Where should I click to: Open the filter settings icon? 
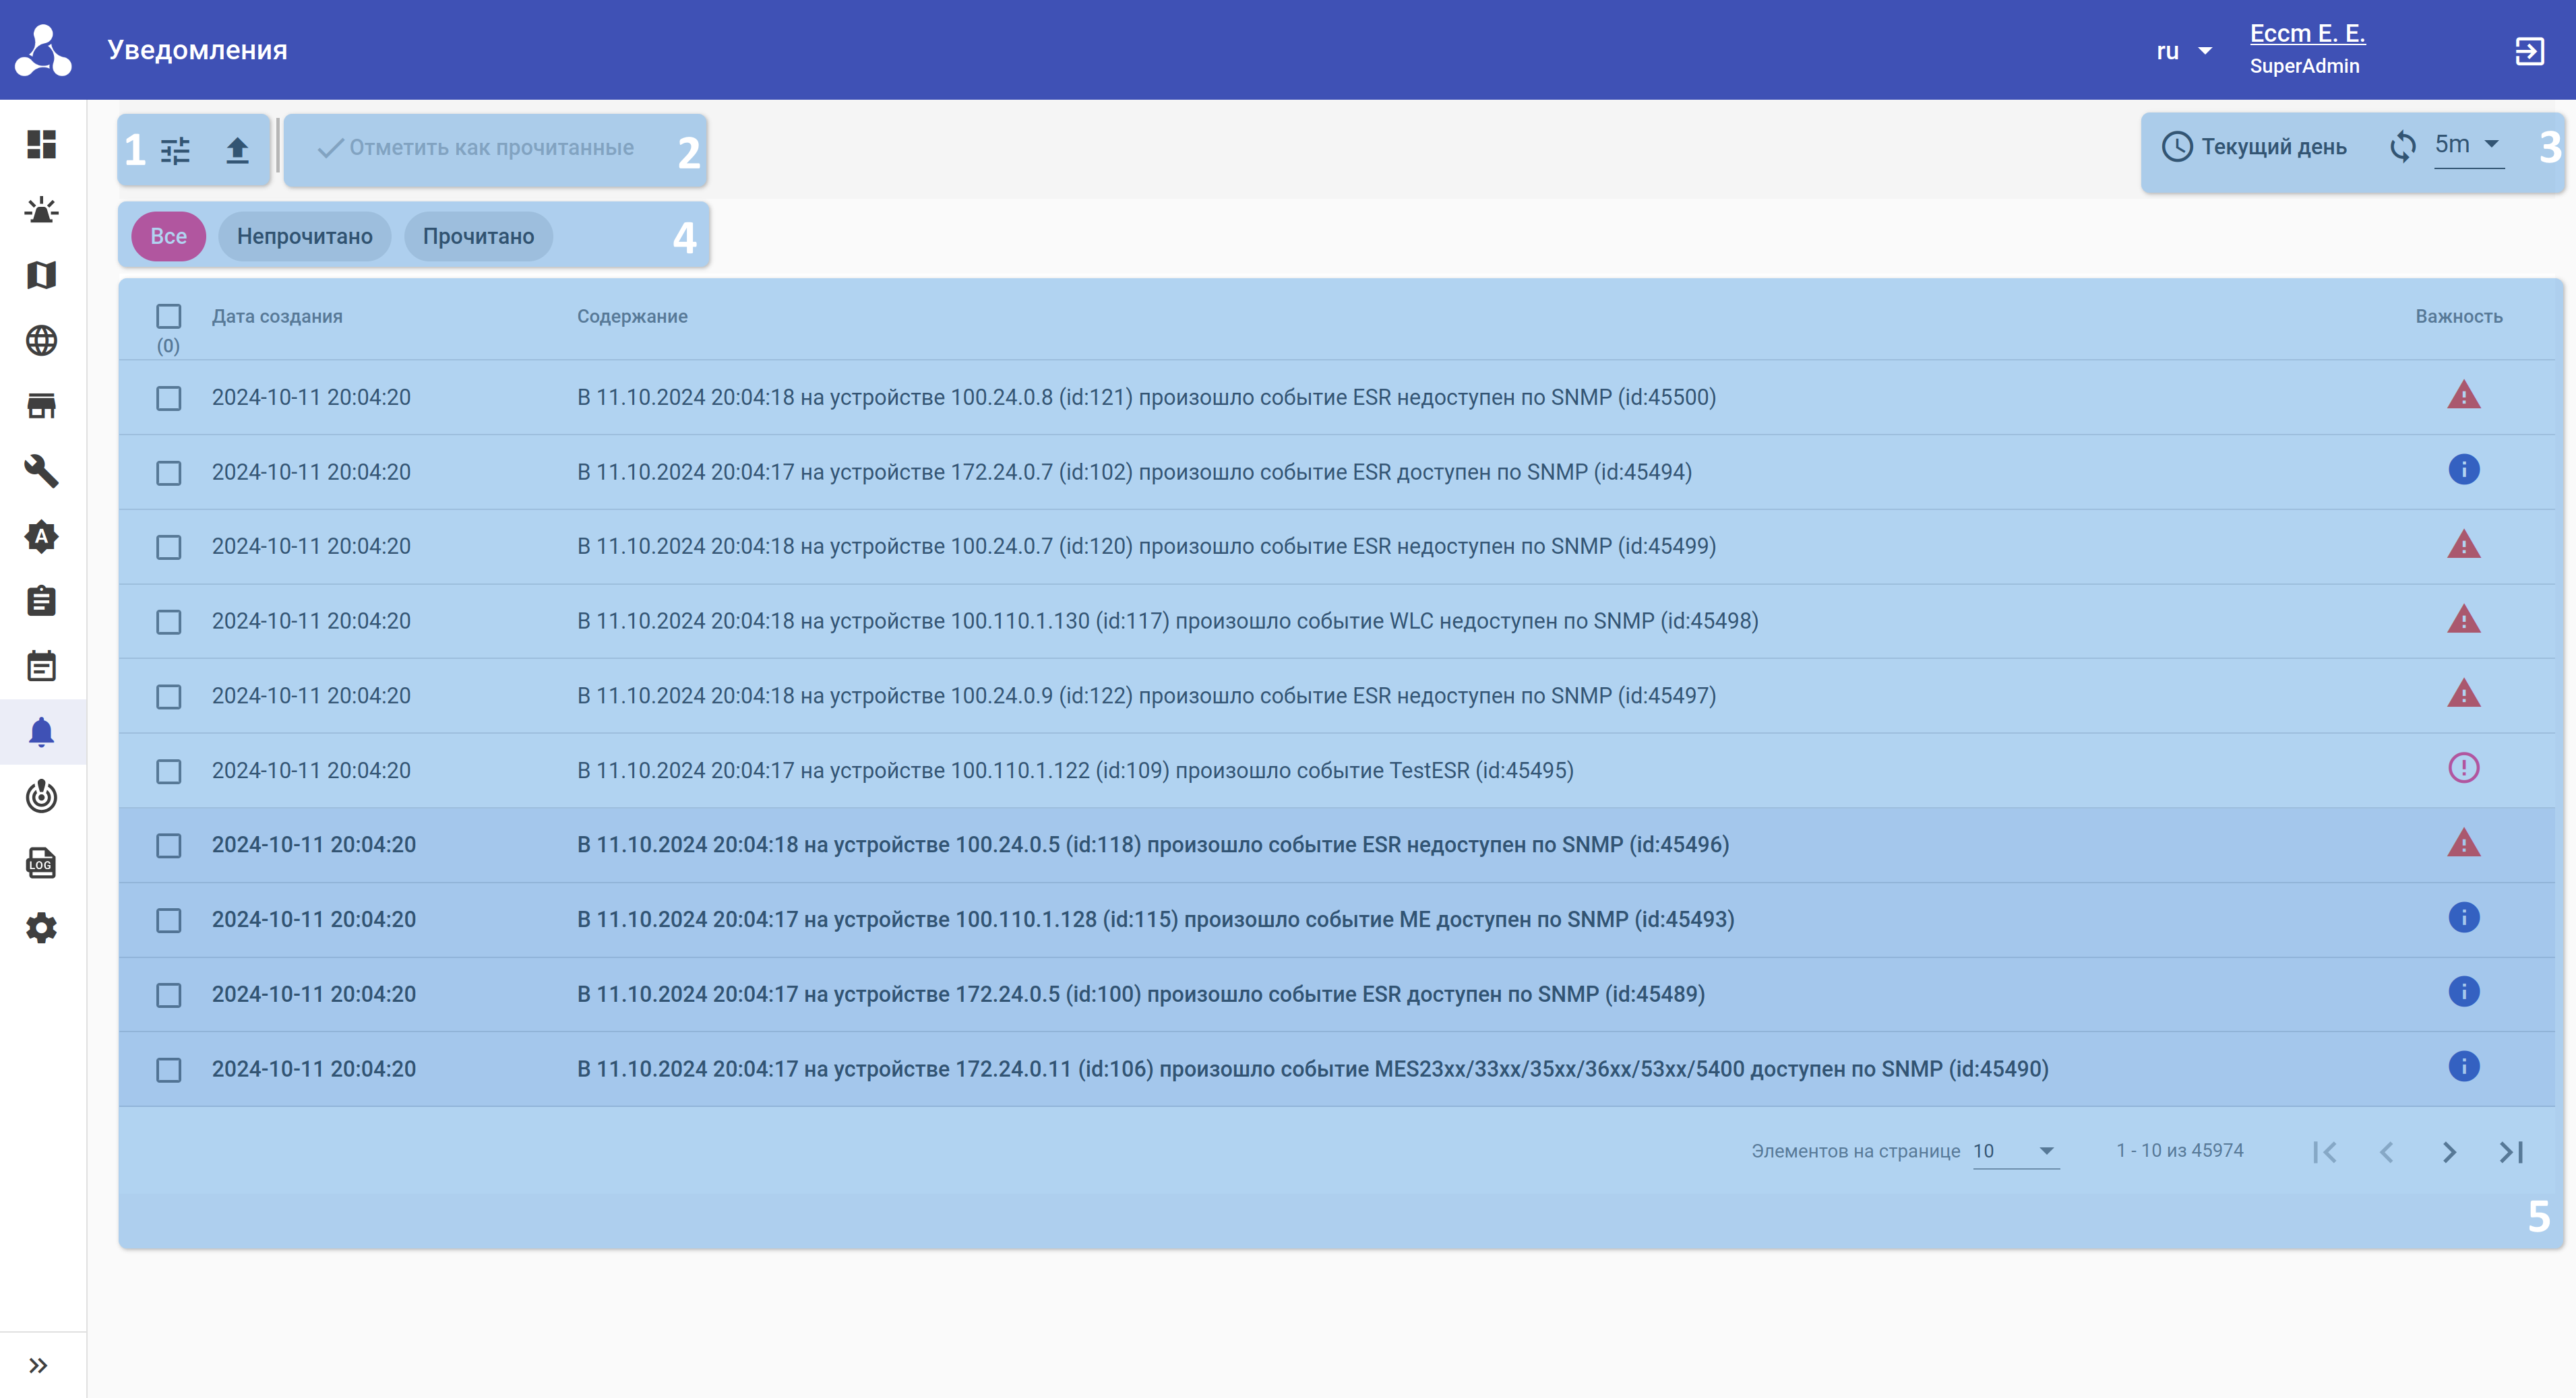175,150
